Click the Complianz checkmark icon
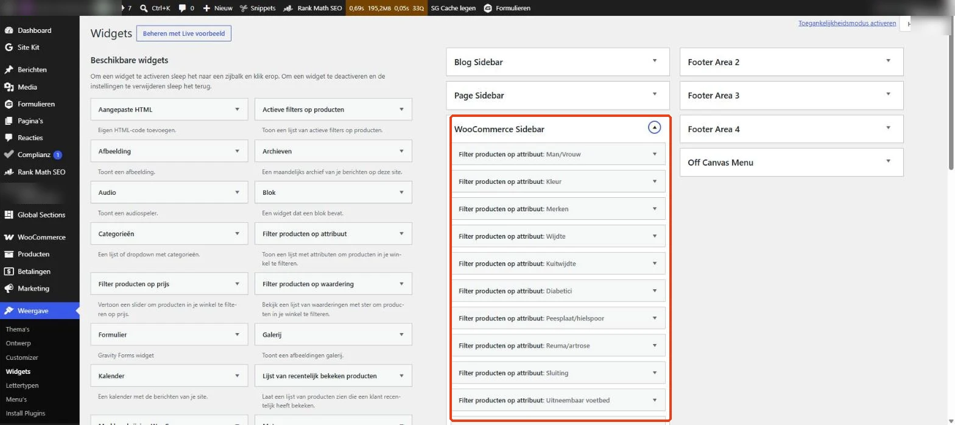The width and height of the screenshot is (955, 425). 9,155
